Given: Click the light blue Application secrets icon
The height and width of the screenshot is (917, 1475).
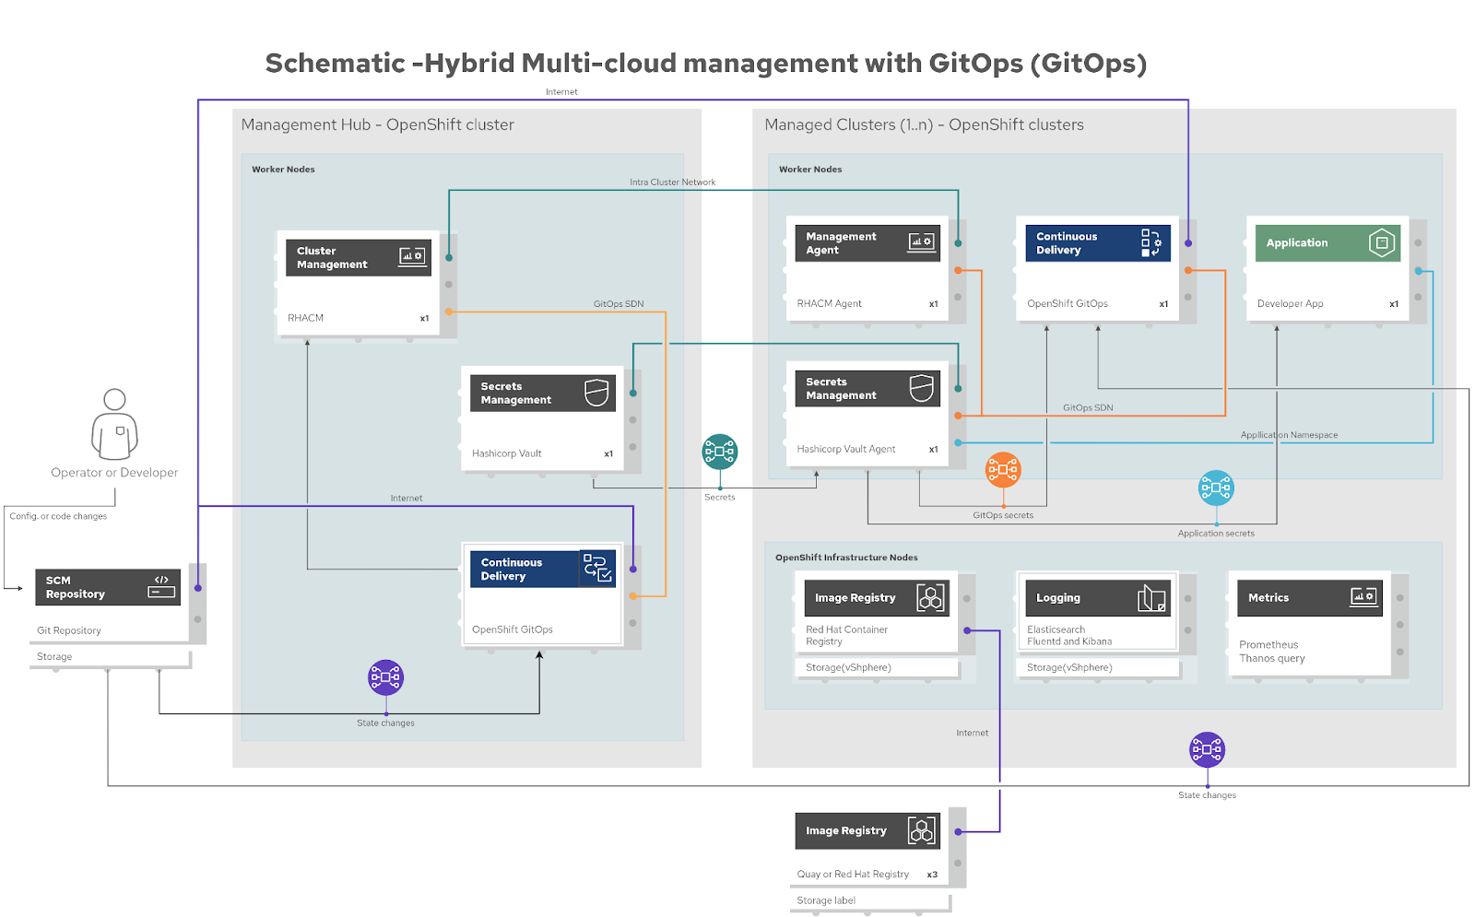Looking at the screenshot, I should [1215, 488].
